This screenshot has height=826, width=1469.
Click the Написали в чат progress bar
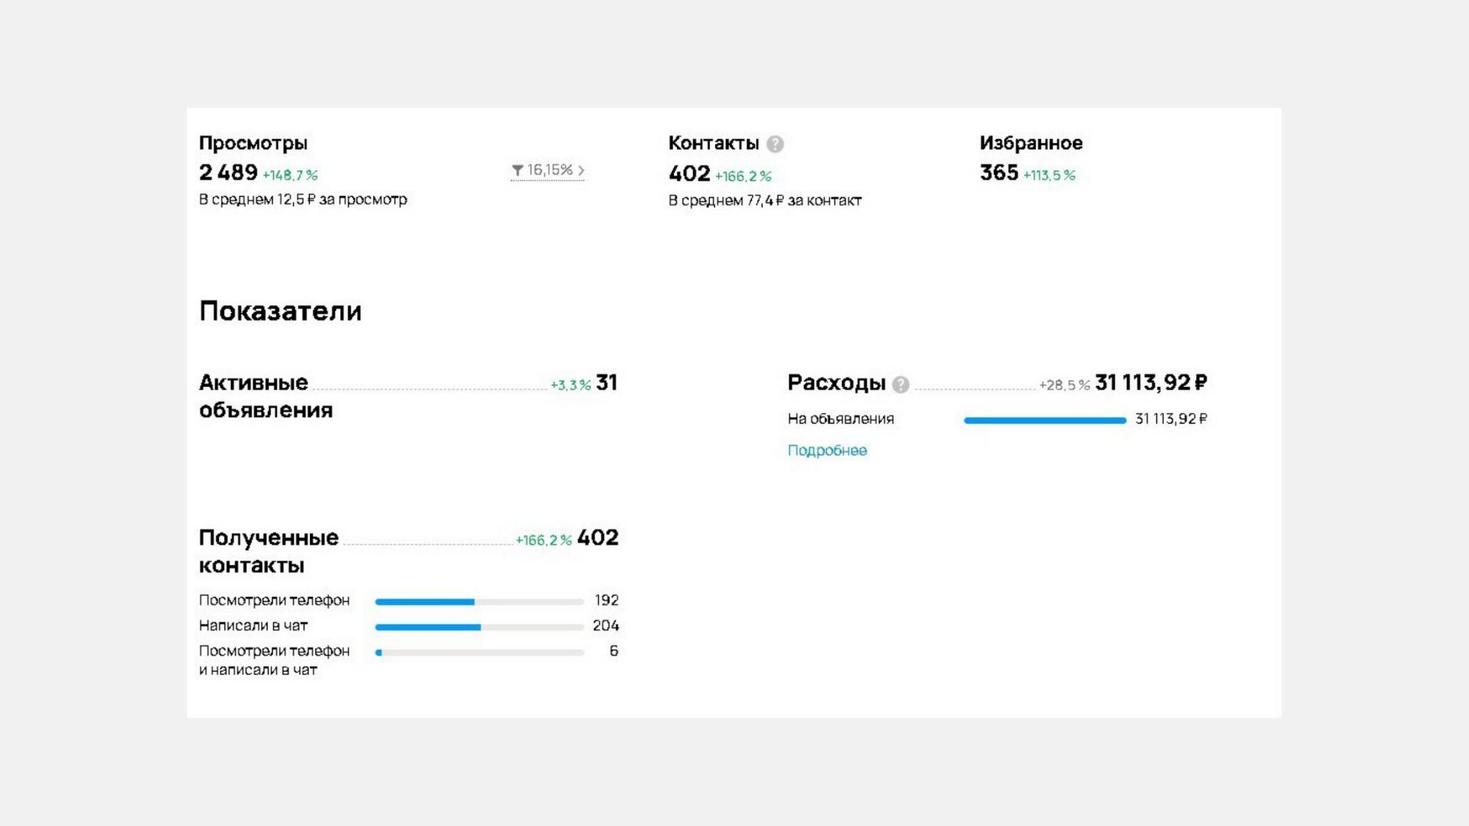479,627
